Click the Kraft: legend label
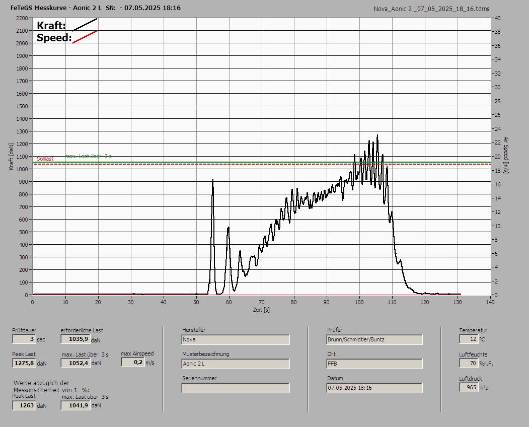 pos(51,25)
